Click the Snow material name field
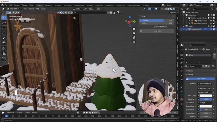The width and height of the screenshot is (217, 122). pyautogui.click(x=195, y=66)
